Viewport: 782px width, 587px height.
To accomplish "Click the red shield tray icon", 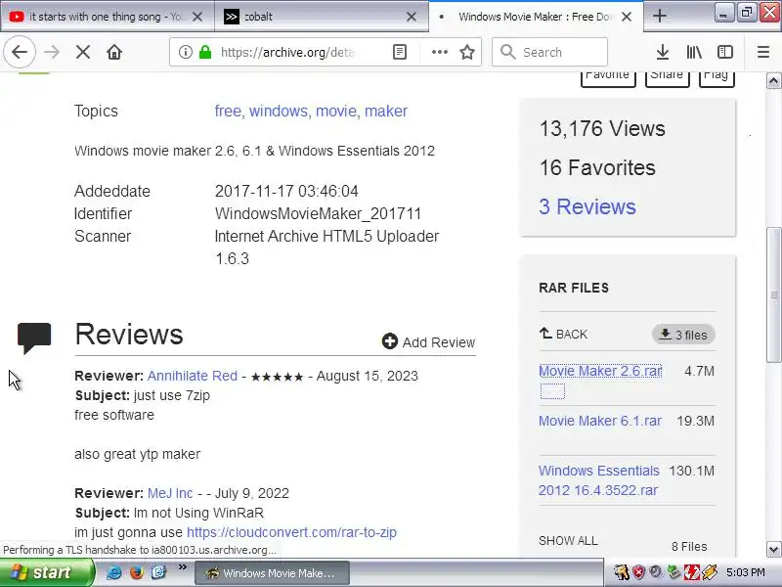I will pyautogui.click(x=639, y=572).
